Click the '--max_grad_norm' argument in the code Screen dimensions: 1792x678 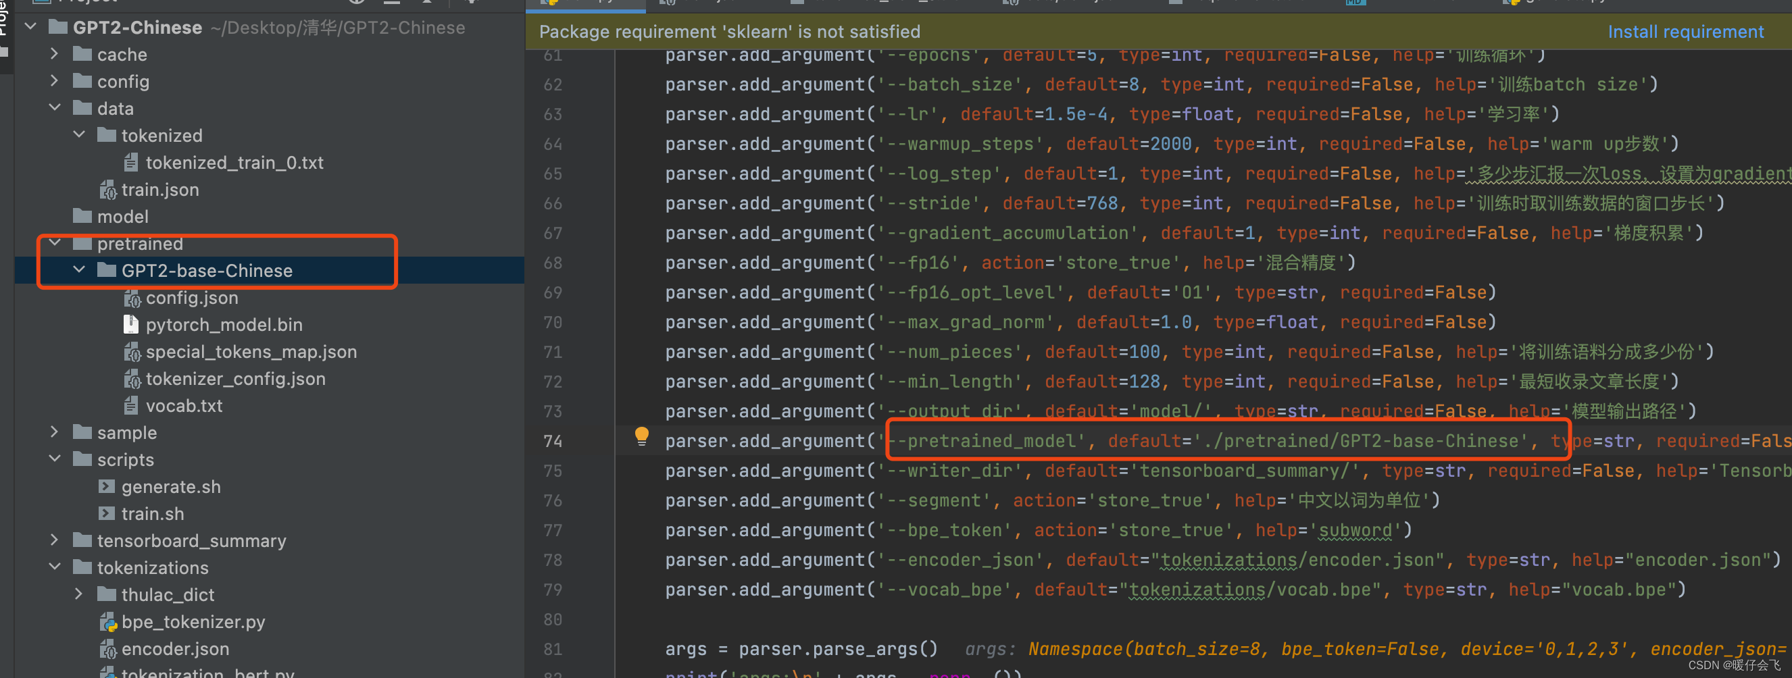tap(966, 322)
